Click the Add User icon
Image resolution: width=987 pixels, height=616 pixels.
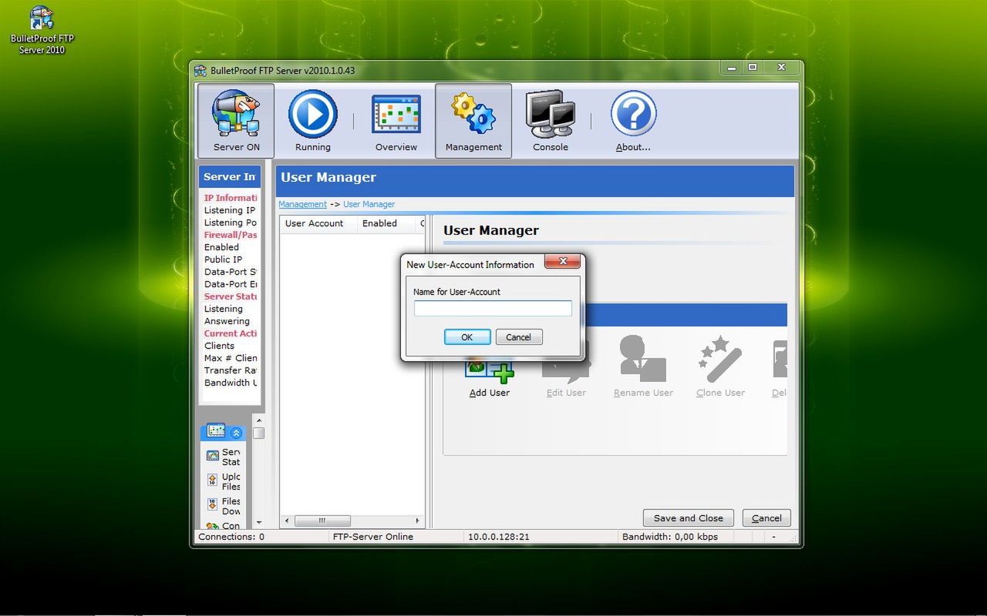489,371
